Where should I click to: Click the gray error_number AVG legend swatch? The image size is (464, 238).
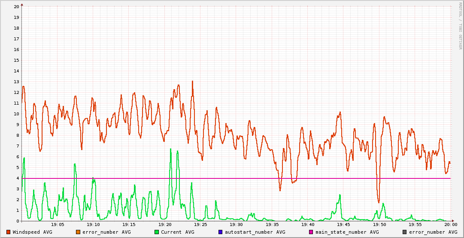tap(405, 232)
